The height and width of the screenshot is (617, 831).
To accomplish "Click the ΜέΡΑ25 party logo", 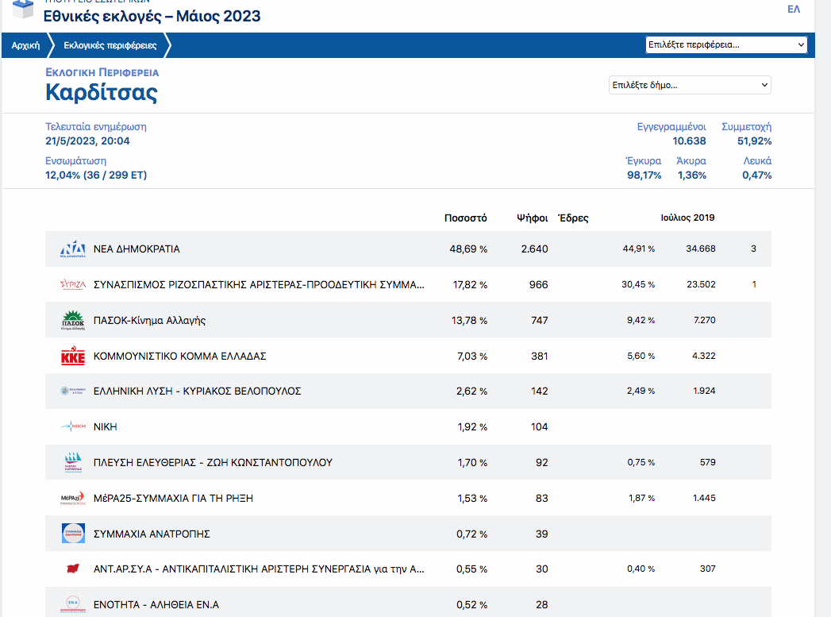I will (73, 498).
